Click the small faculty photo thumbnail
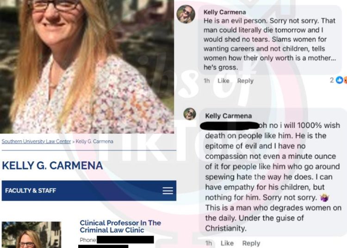The width and height of the screenshot is (347, 248). click(31, 235)
